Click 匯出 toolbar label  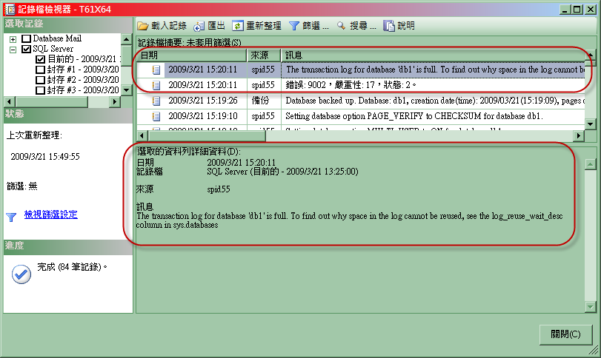coord(216,26)
